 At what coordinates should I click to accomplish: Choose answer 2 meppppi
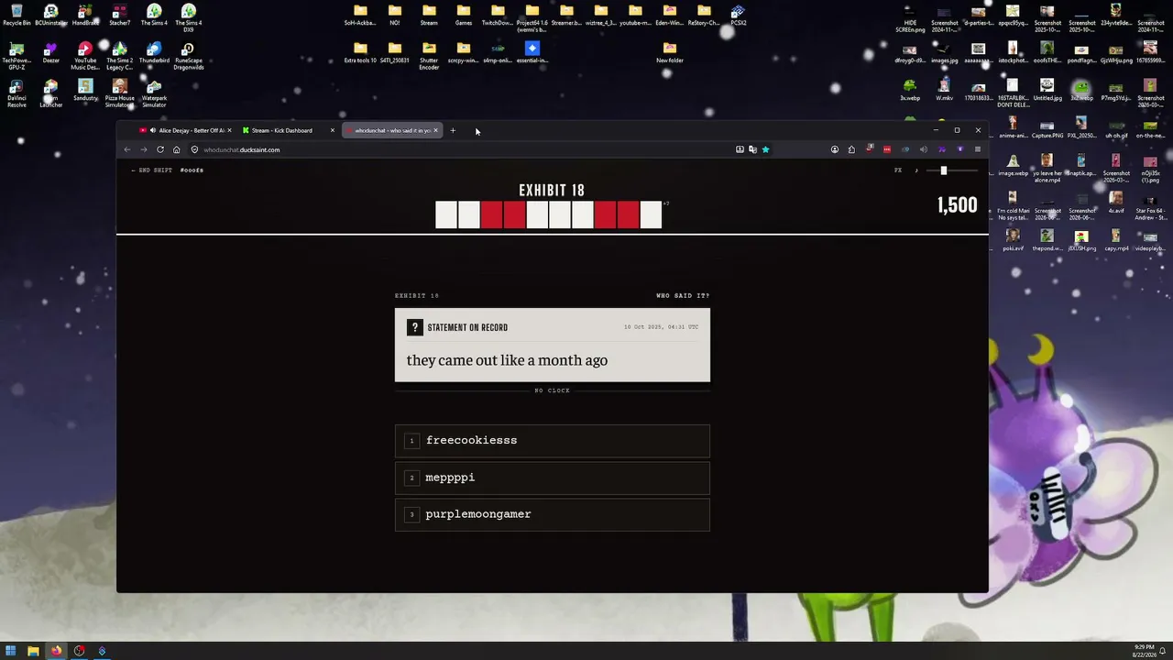[553, 478]
